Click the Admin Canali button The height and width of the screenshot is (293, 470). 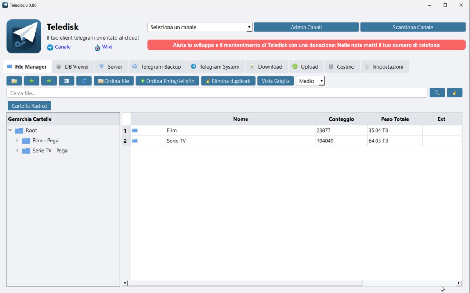point(306,27)
